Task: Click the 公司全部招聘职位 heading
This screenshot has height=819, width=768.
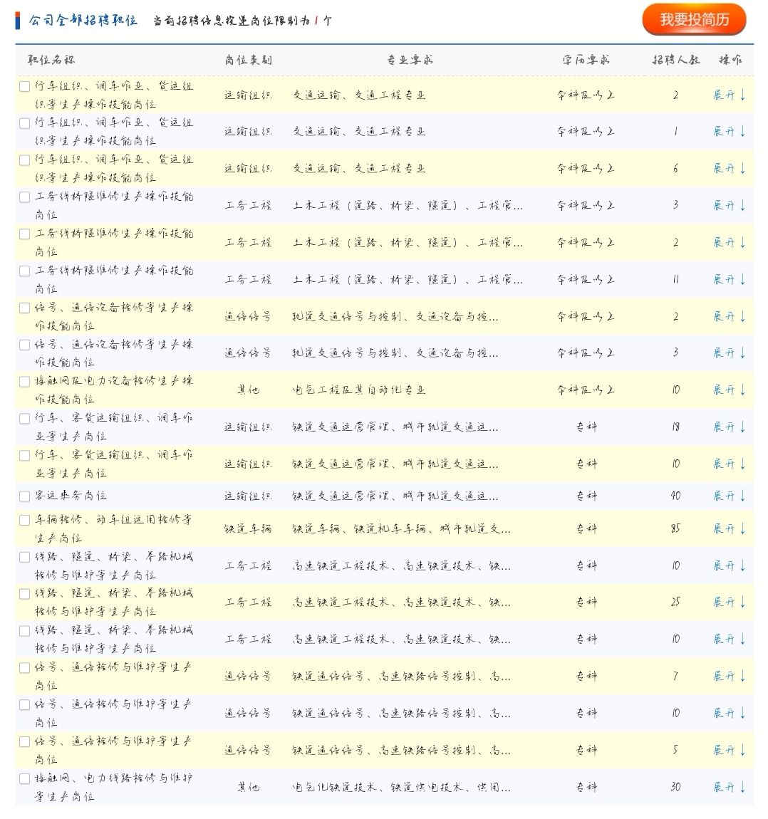Action: (83, 21)
